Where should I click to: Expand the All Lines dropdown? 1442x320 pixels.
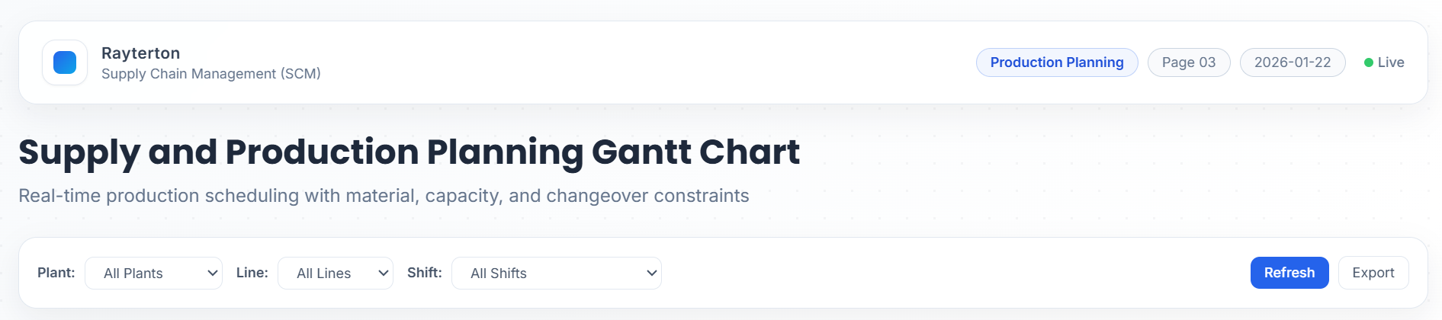(335, 274)
